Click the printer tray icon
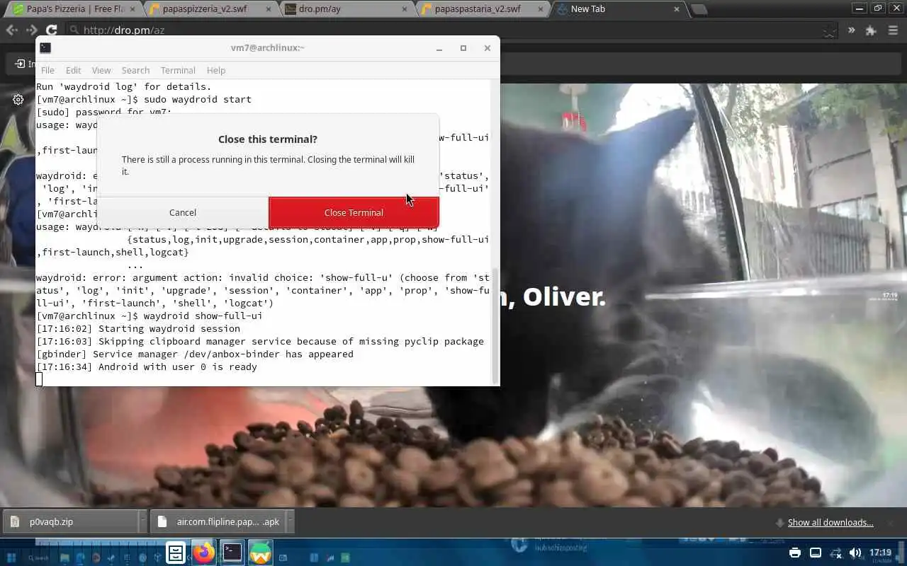The image size is (907, 566). [795, 553]
